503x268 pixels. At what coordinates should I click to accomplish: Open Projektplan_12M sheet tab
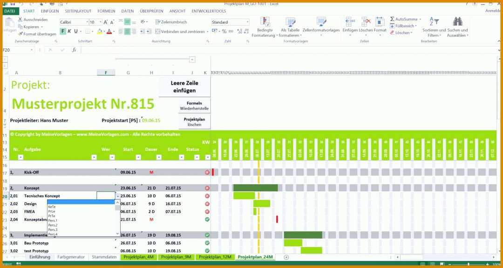pos(215,257)
